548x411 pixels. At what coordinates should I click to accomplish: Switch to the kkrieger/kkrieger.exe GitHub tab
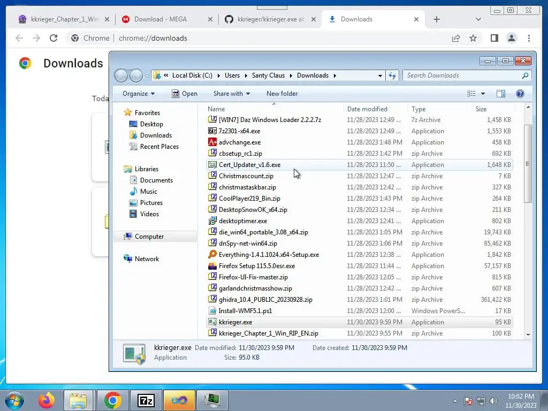pyautogui.click(x=269, y=19)
